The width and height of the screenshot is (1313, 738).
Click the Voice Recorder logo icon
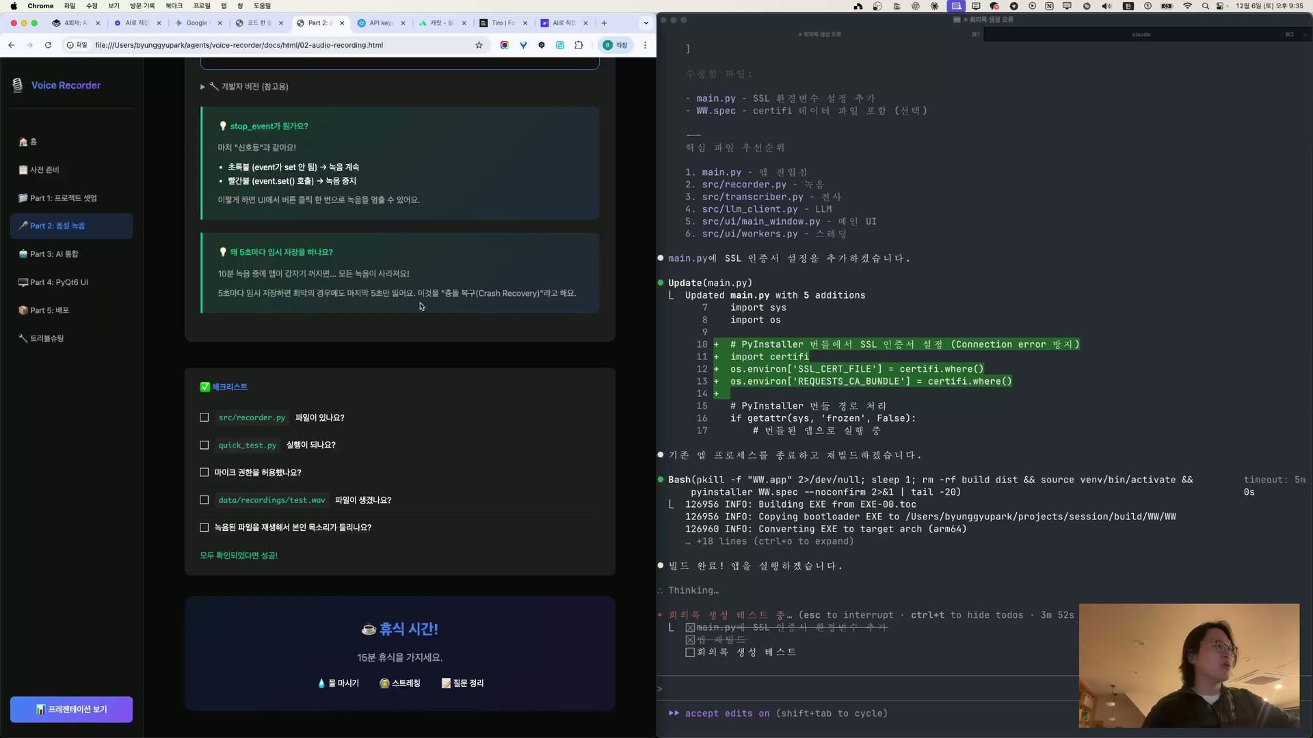click(x=18, y=85)
